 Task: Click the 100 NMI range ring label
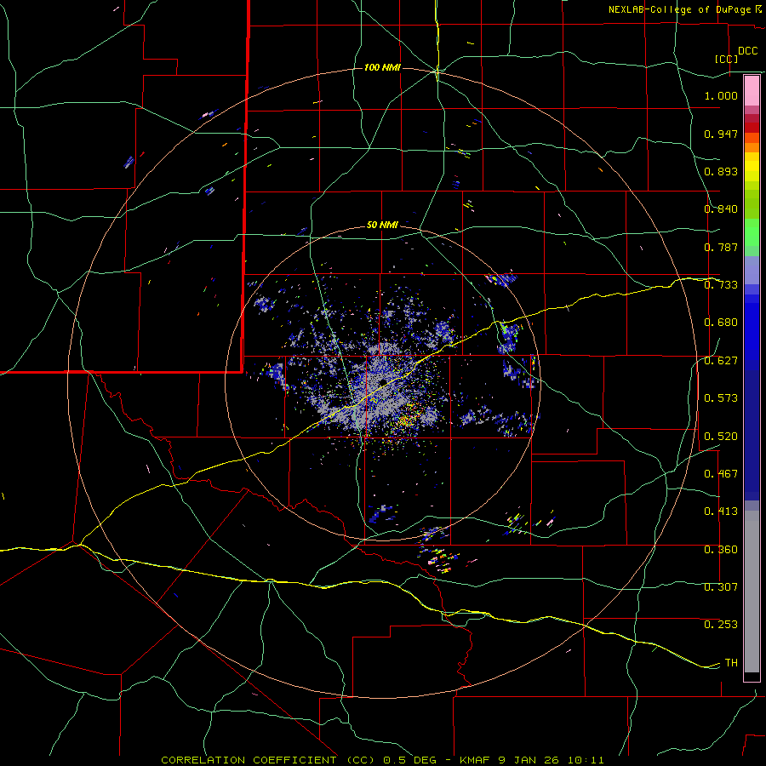pos(382,67)
